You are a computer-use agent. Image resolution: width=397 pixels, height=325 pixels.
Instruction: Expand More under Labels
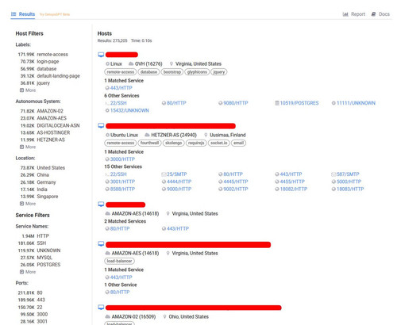(28, 90)
